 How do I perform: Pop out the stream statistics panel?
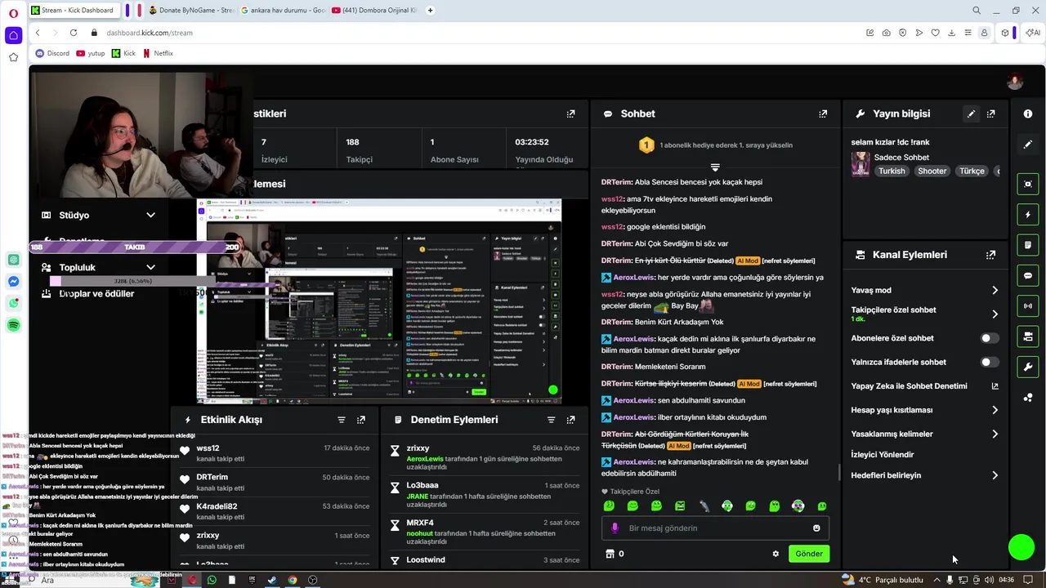pos(570,114)
